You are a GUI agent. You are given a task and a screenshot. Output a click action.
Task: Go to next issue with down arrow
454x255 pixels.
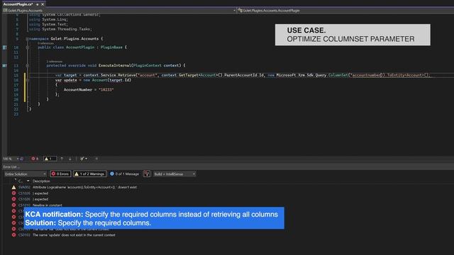70,159
